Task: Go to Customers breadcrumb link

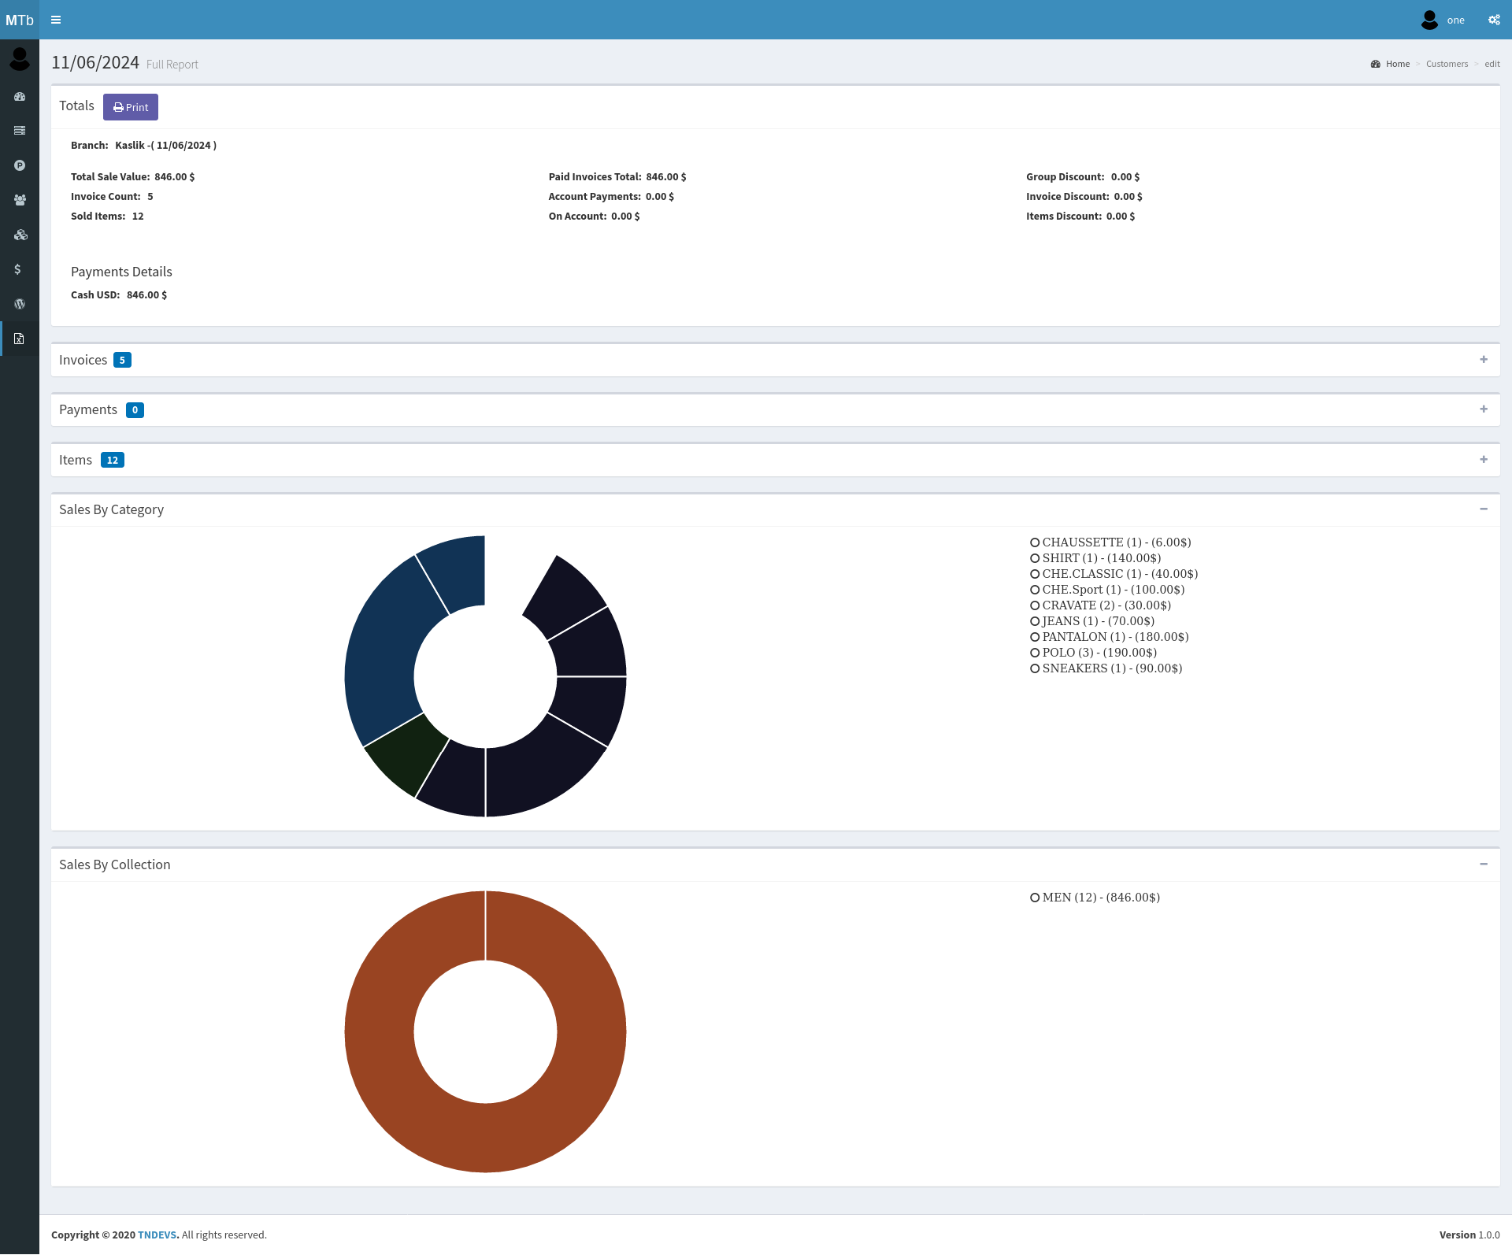Action: tap(1447, 64)
